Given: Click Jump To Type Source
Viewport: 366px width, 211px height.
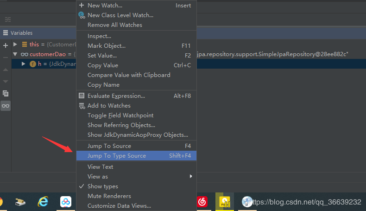Looking at the screenshot, I should (136, 156).
